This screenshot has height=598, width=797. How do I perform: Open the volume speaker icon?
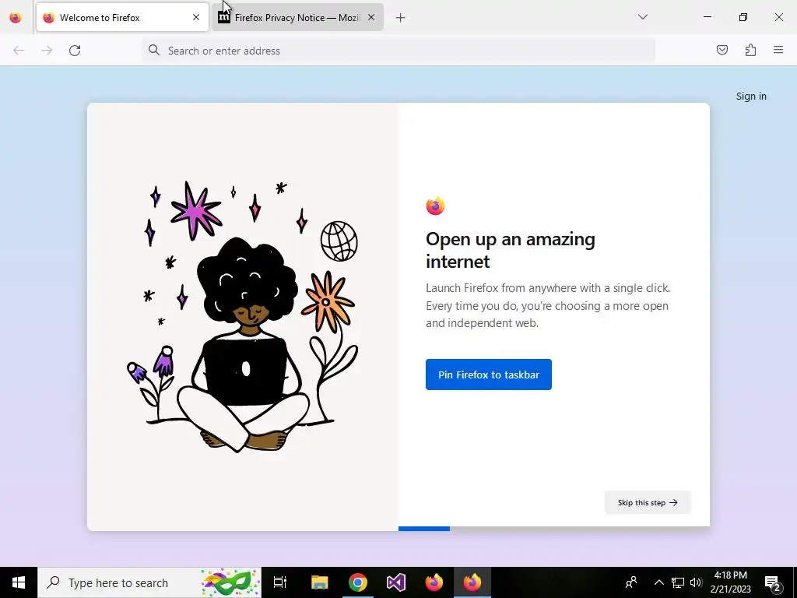pos(696,582)
